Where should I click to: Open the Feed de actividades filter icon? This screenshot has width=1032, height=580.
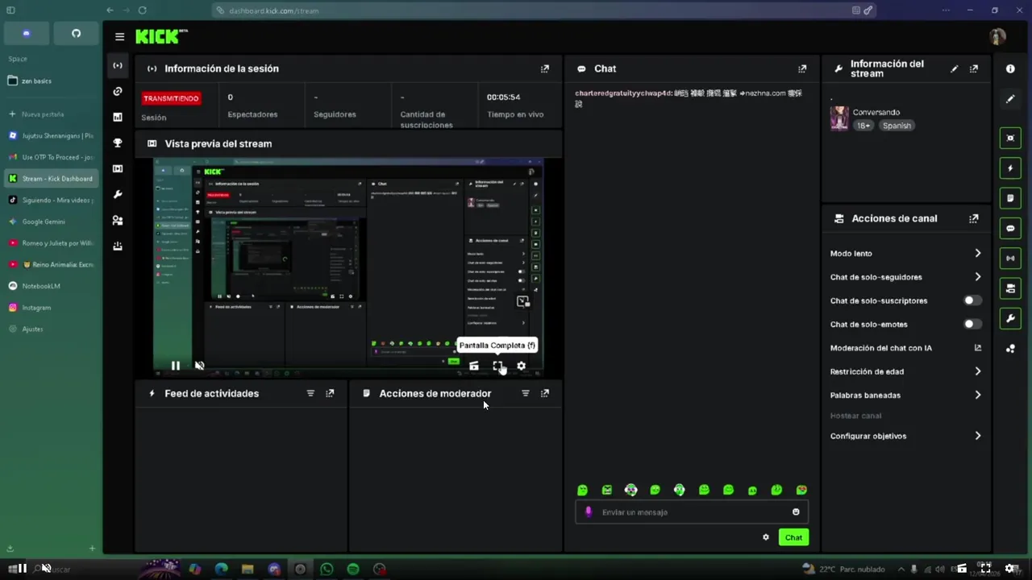(310, 393)
